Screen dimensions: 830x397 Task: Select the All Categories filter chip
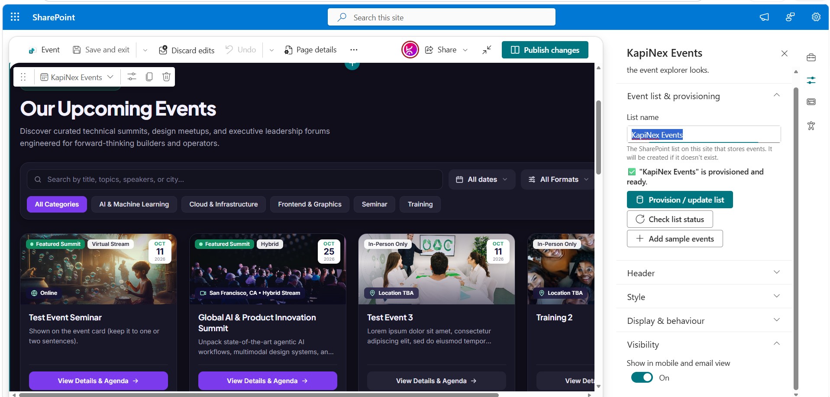[57, 204]
